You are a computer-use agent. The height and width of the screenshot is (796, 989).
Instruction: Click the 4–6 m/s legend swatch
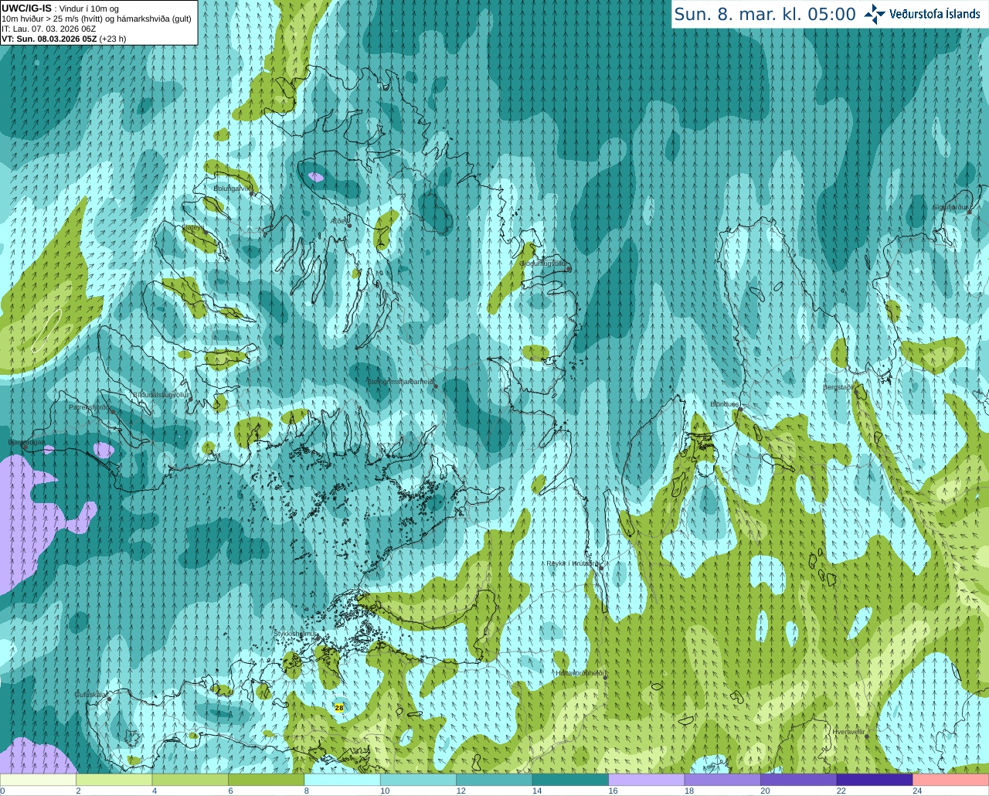tap(190, 780)
